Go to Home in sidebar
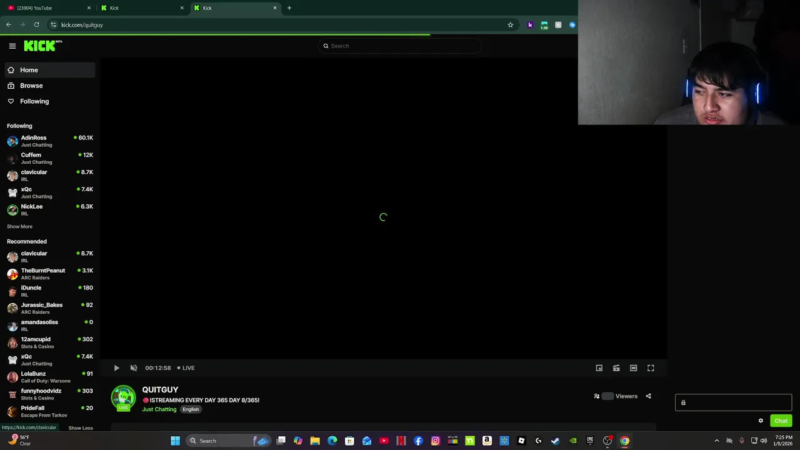800x450 pixels. (50, 70)
